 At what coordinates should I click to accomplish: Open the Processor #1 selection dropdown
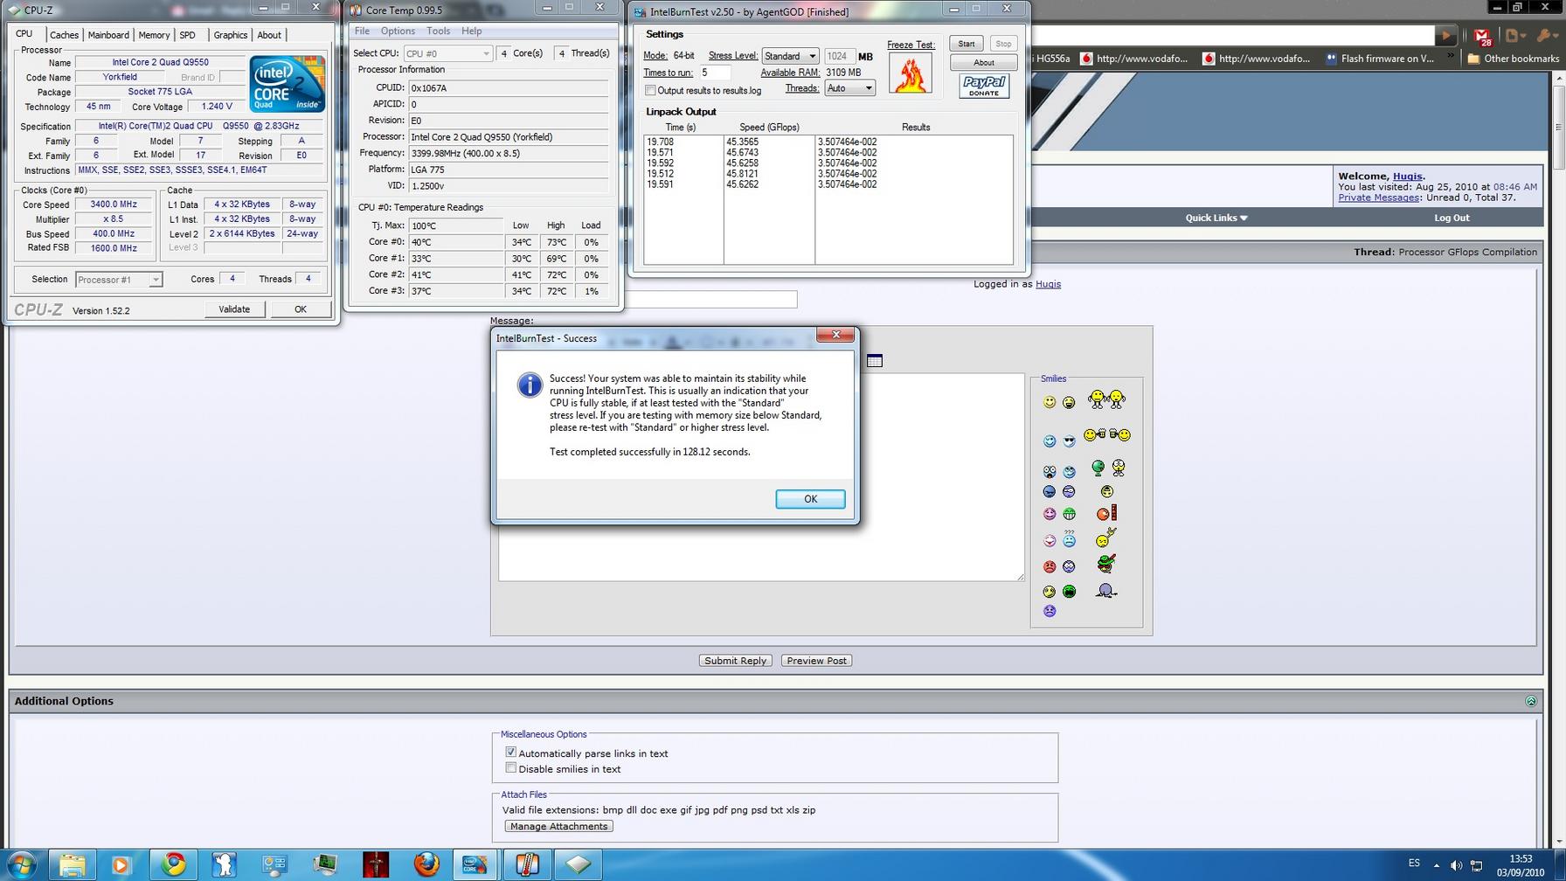(x=119, y=280)
